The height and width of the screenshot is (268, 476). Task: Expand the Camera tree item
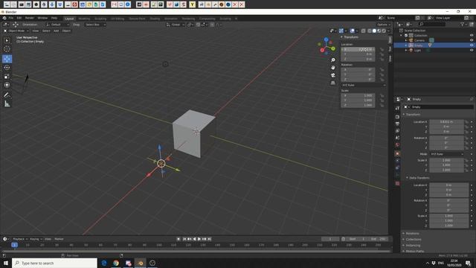406,40
